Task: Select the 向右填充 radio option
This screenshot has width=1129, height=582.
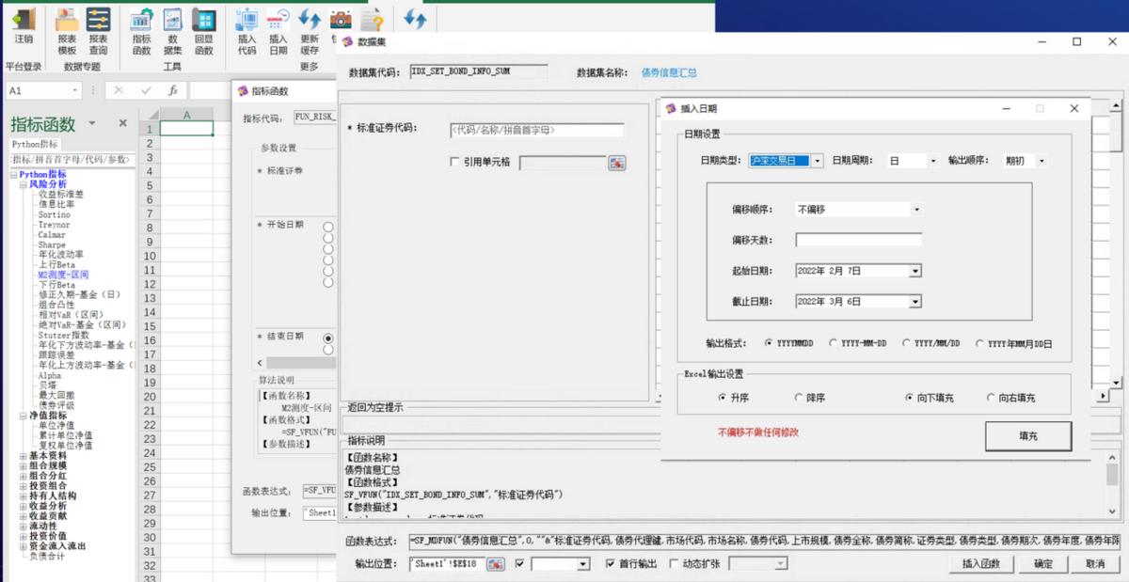Action: point(989,396)
